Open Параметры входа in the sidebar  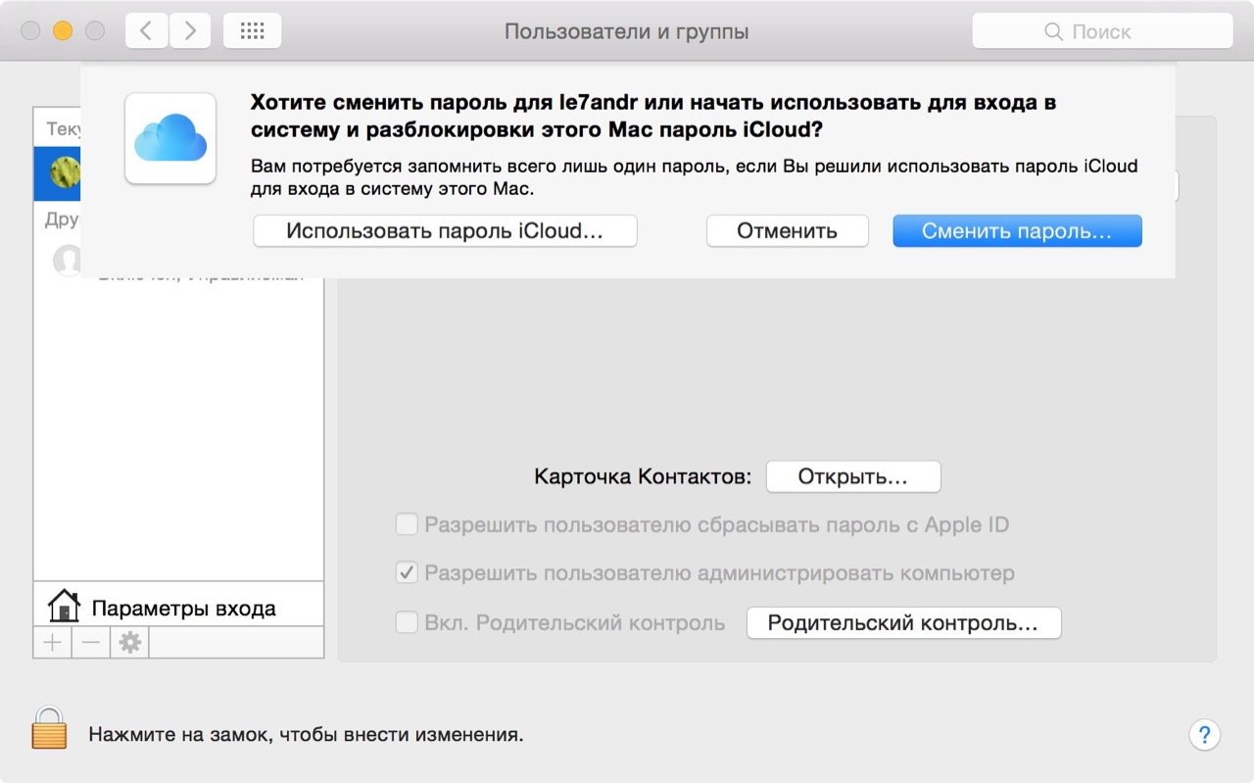[178, 608]
